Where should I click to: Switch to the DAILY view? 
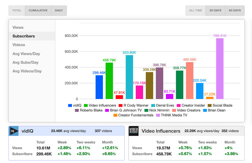(59, 10)
